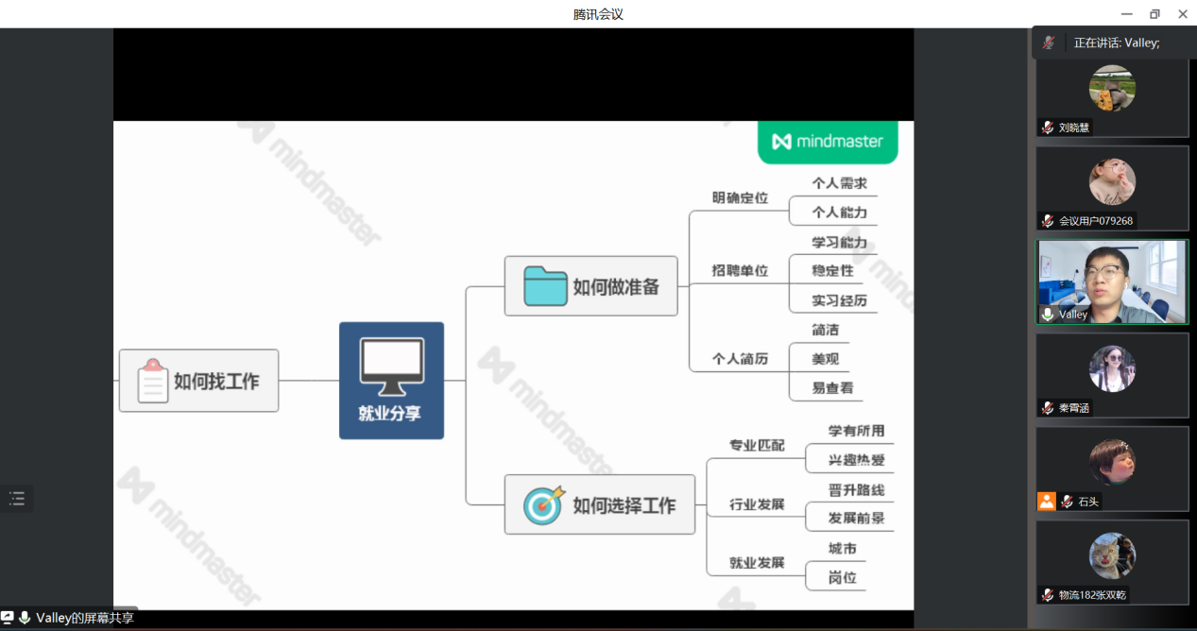This screenshot has width=1197, height=631.
Task: Click the 如何找工作 clipboard node
Action: coord(198,381)
